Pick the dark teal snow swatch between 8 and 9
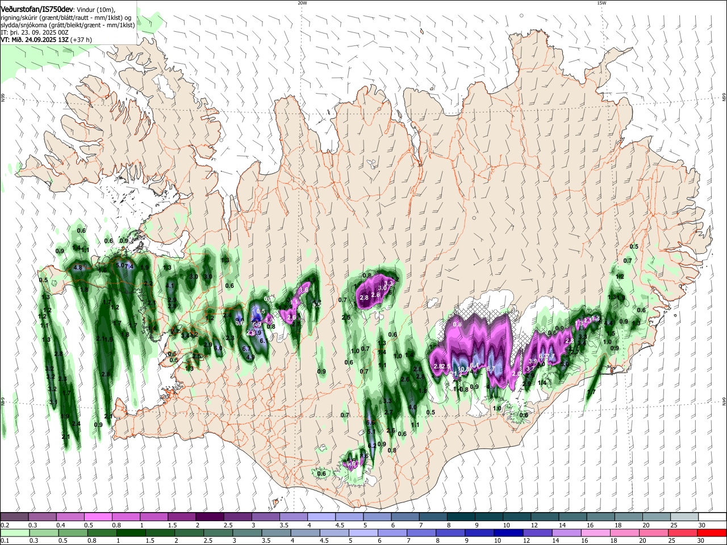Screen dimensions: 727x545 tap(461, 517)
